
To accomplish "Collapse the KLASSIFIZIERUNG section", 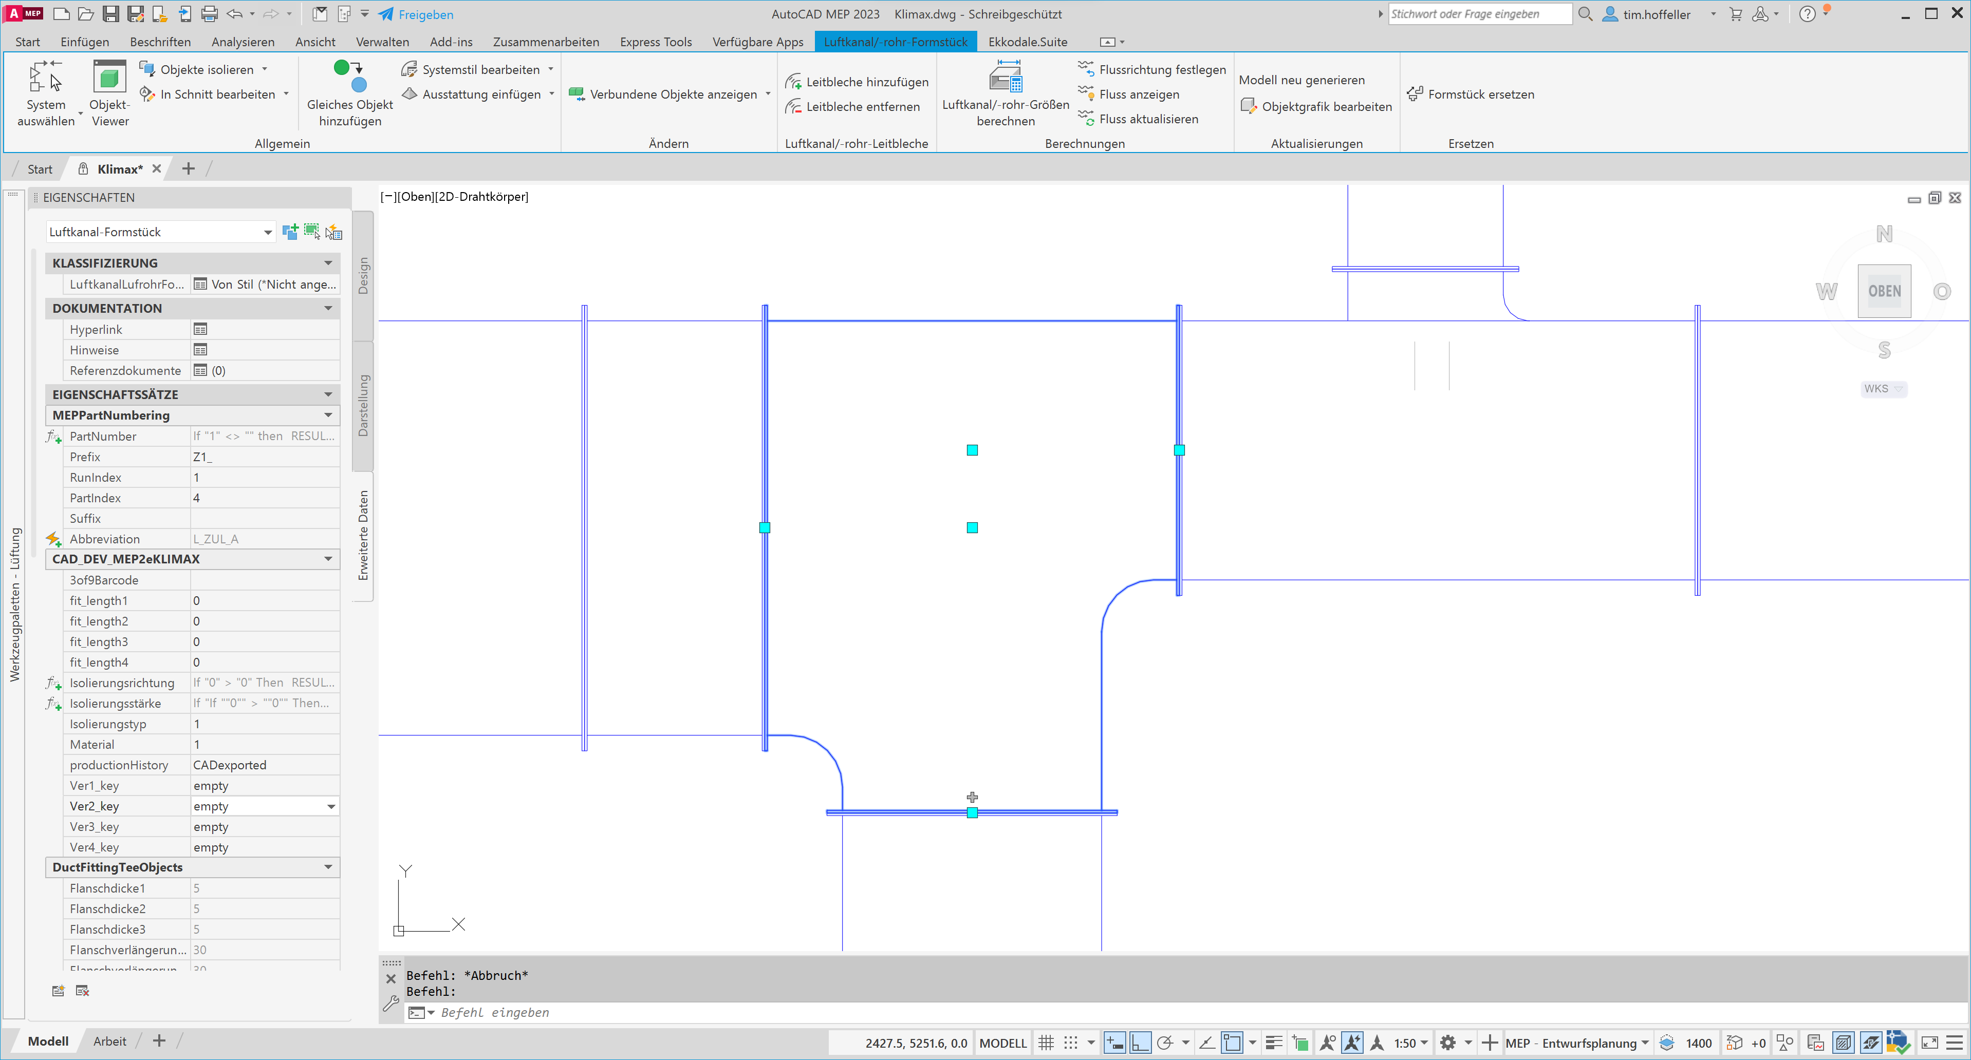I will 328,263.
